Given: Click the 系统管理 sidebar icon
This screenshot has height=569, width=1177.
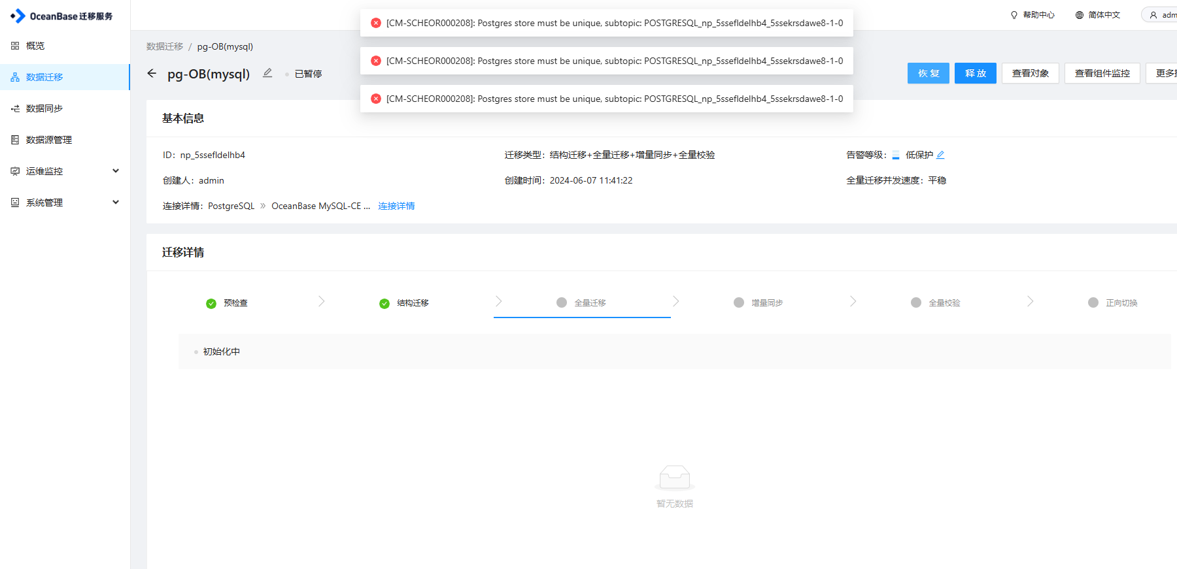Looking at the screenshot, I should 15,203.
